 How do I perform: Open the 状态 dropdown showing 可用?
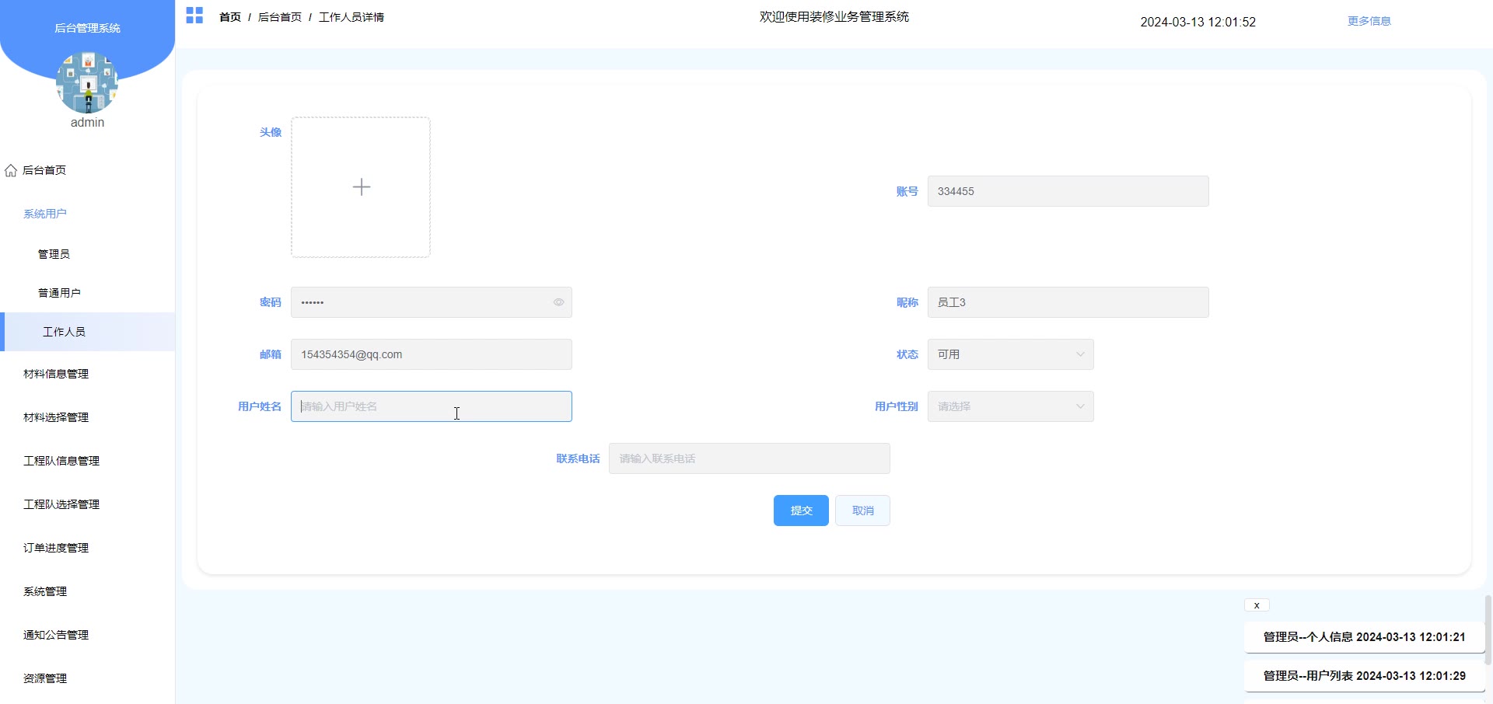(1010, 354)
